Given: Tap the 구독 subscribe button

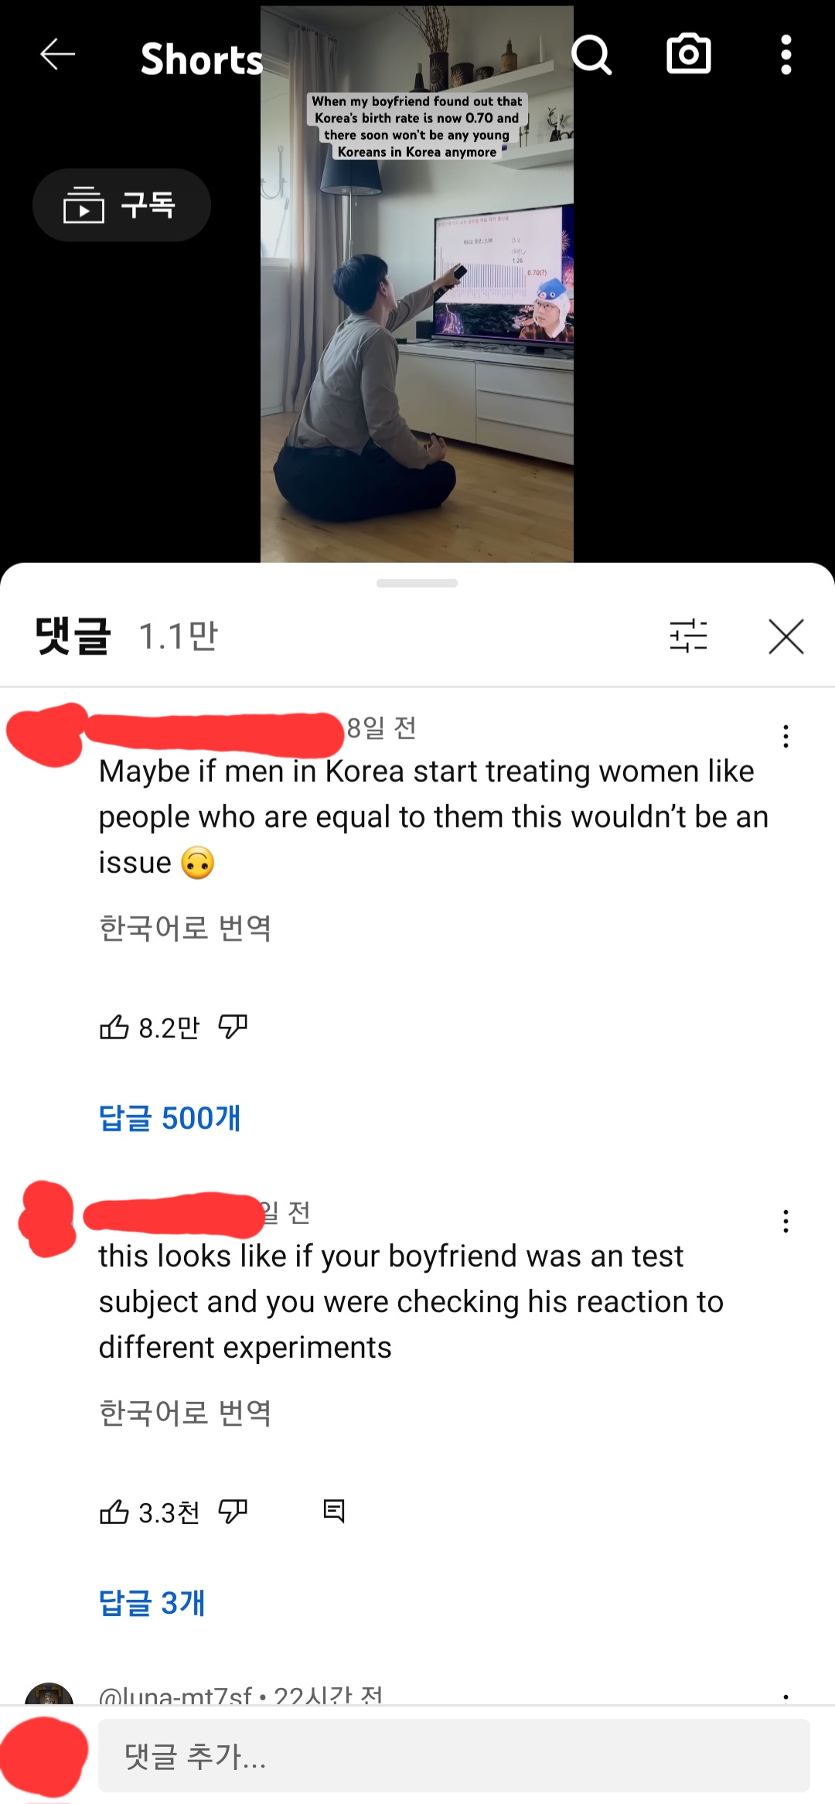Looking at the screenshot, I should (x=121, y=205).
